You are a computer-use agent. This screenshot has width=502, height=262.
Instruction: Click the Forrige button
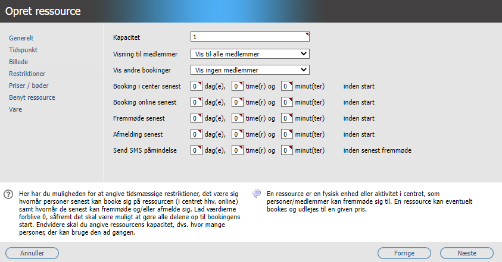[404, 253]
